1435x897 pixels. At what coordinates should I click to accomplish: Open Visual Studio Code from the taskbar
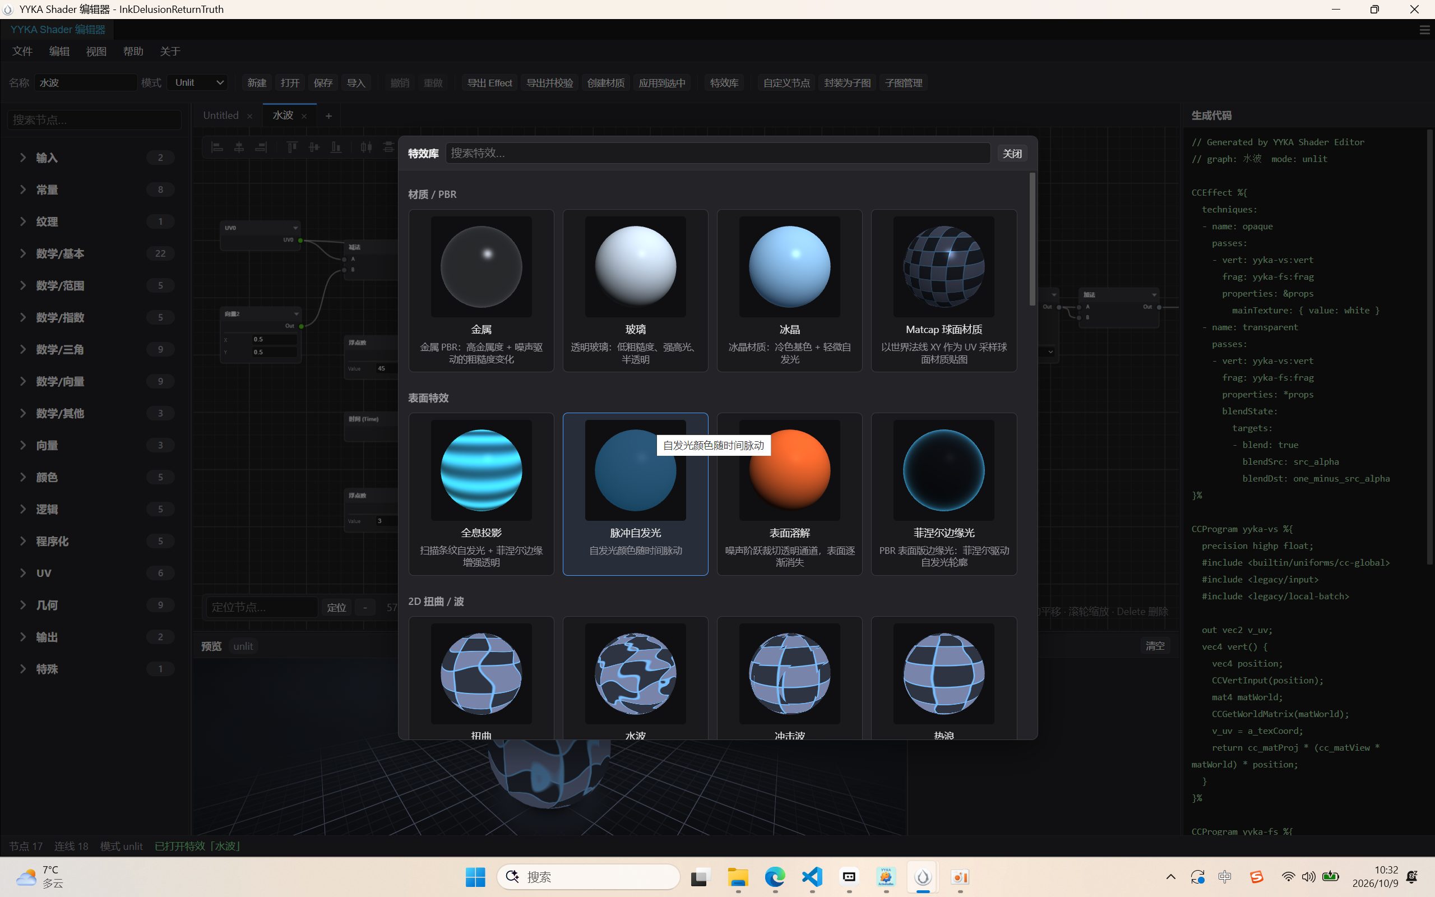click(812, 877)
